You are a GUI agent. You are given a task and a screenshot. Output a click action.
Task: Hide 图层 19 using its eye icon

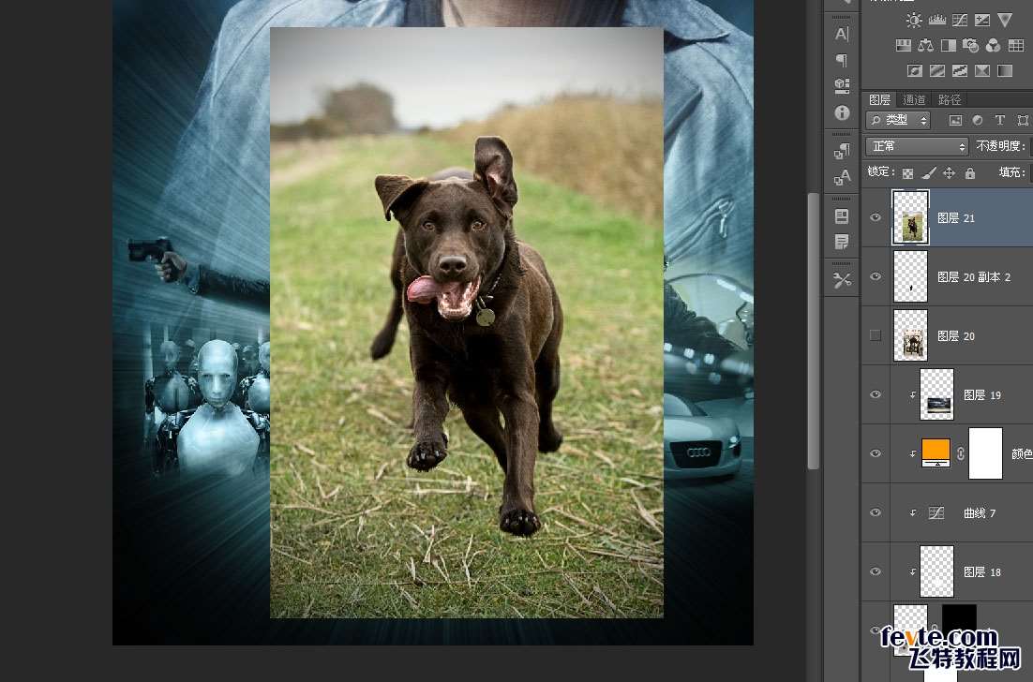coord(876,394)
